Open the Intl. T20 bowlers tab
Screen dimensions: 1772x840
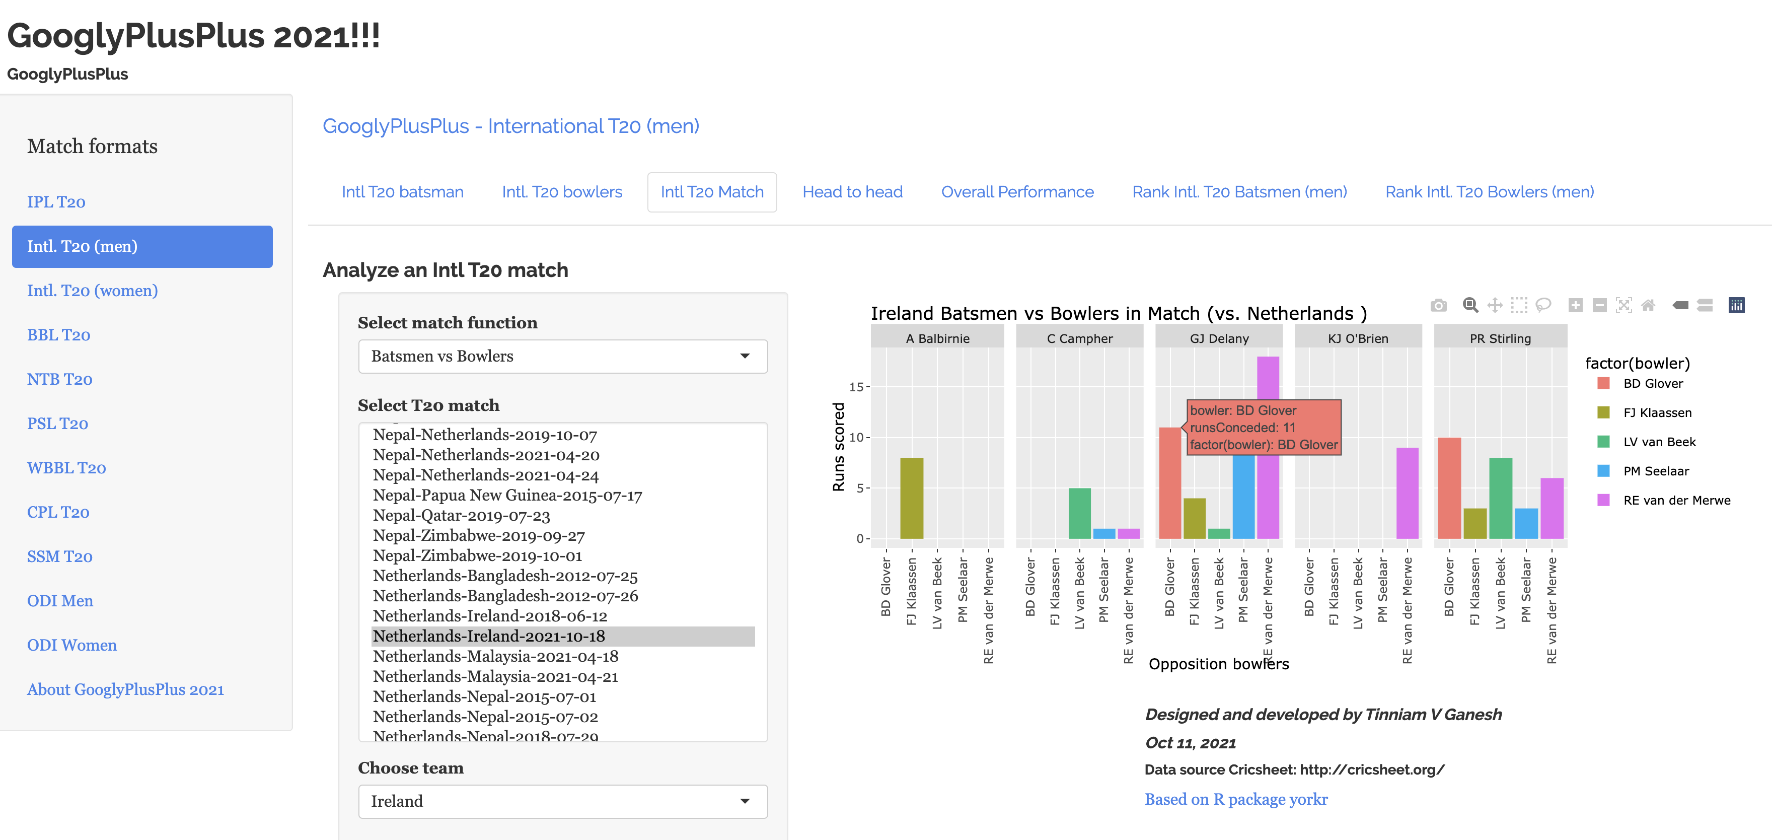(561, 192)
